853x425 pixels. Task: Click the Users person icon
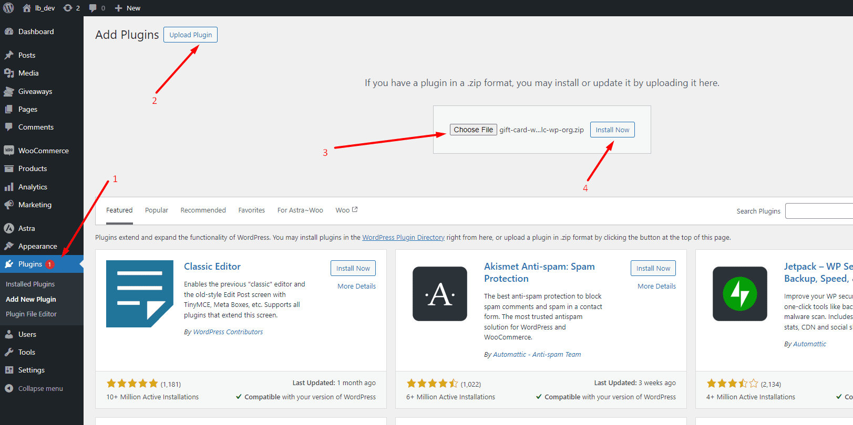point(9,334)
